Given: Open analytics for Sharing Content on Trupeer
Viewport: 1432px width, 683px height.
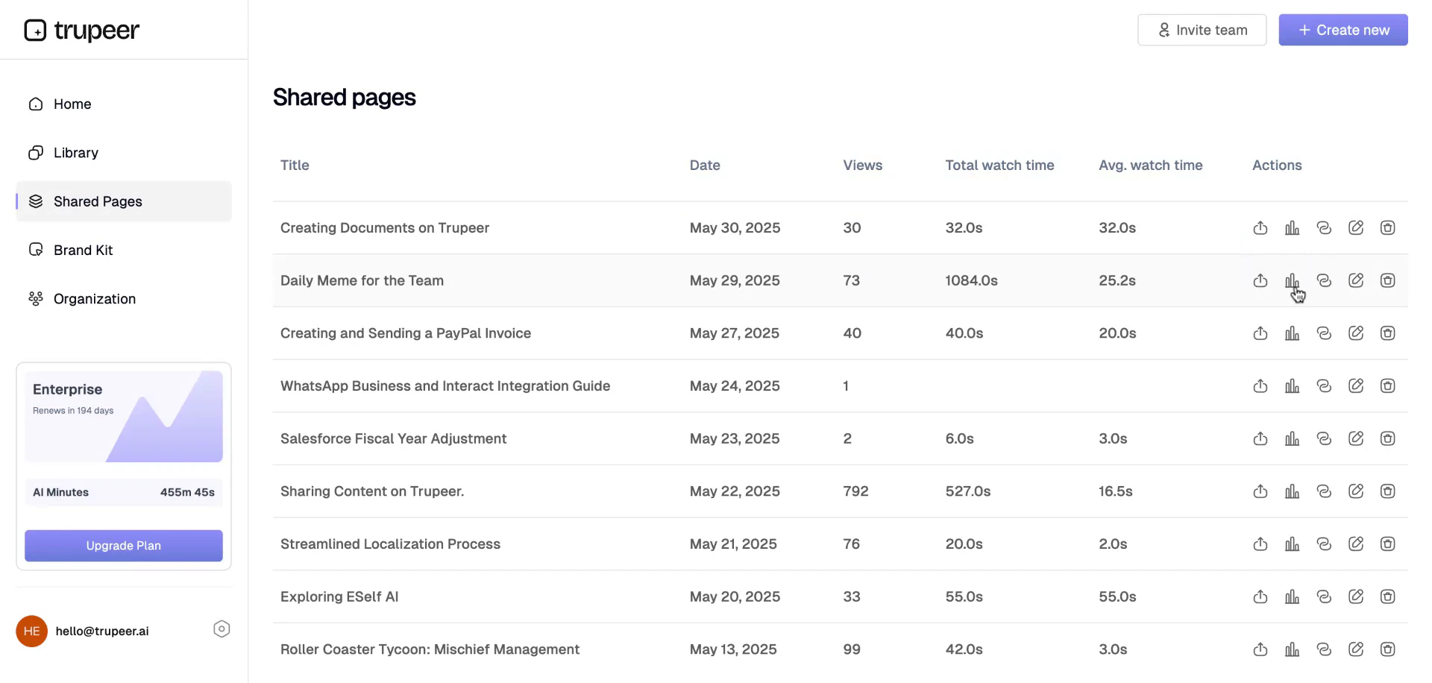Looking at the screenshot, I should (x=1292, y=491).
